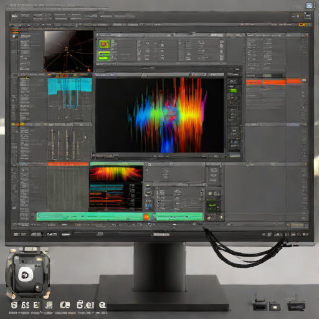This screenshot has width=319, height=319.
Task: Click the orange button at the right end of the upper toolbar
Action: 303,25
